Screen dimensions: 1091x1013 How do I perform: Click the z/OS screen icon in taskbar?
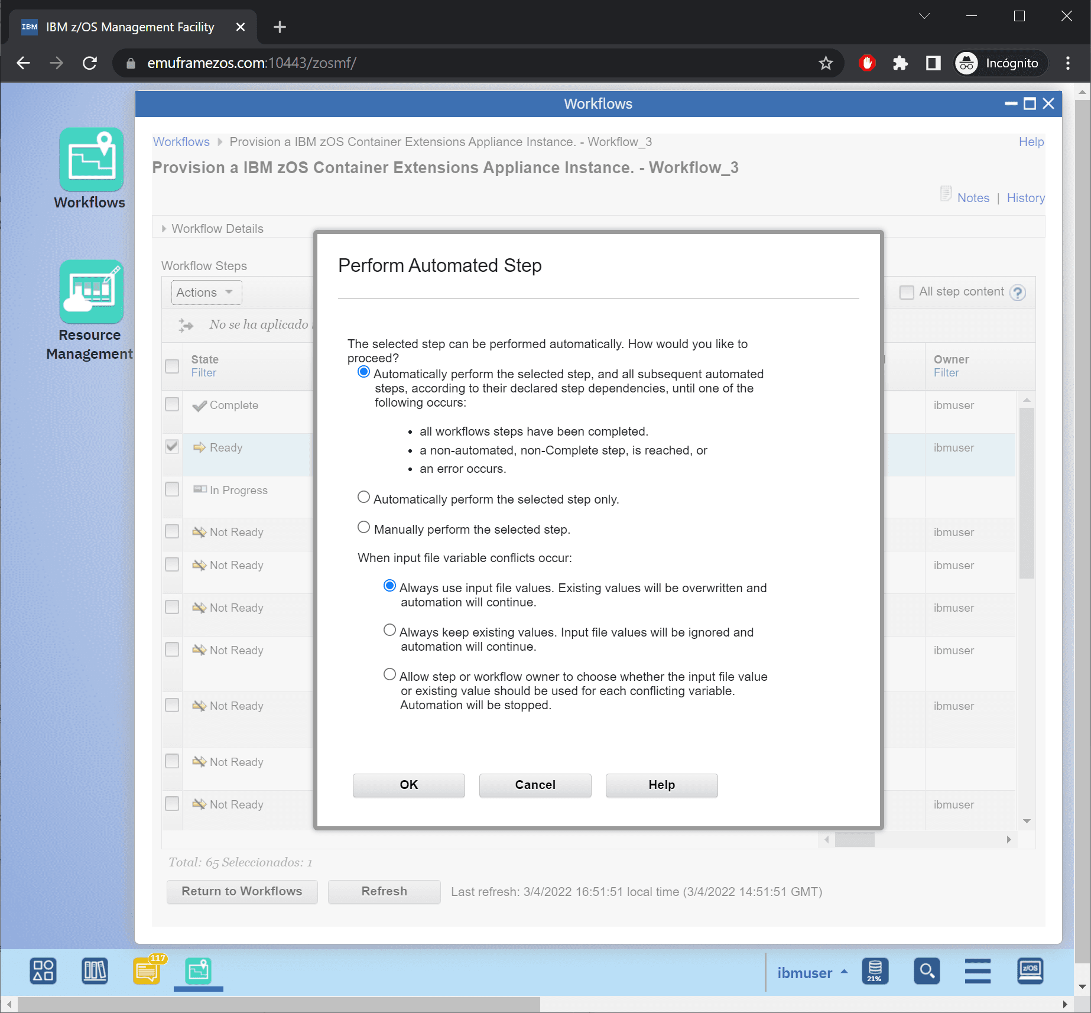(x=1030, y=971)
